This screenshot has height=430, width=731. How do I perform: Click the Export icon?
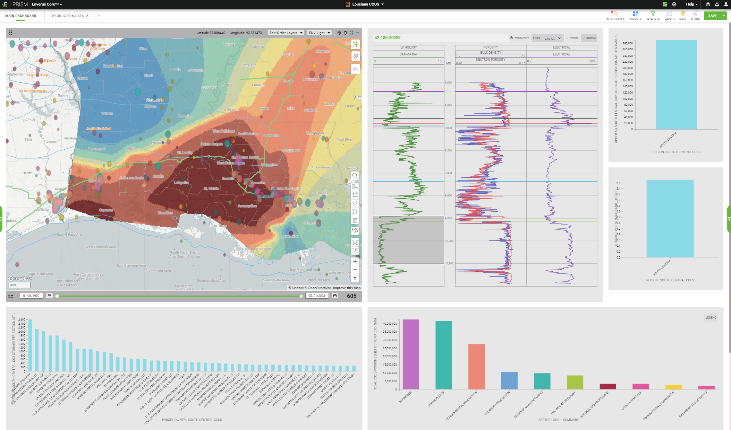click(x=669, y=14)
